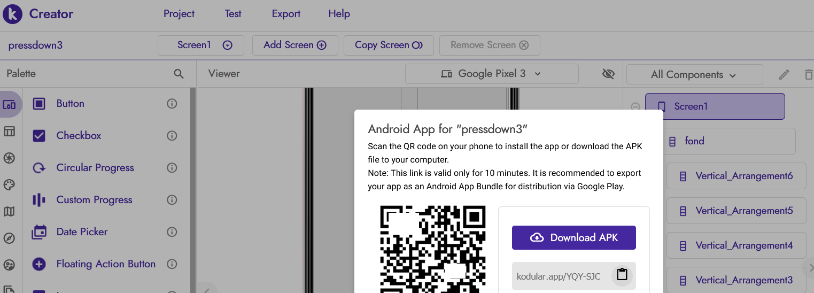Screen dimensions: 814x293
Task: Pick the Circular Progress component icon
Action: click(39, 168)
